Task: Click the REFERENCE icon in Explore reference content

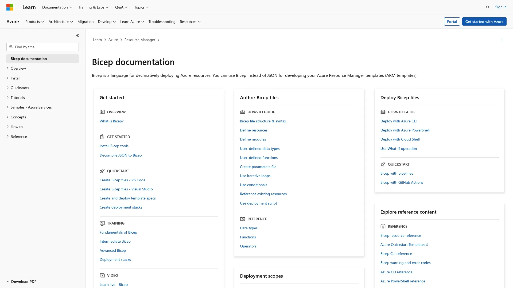Action: (383, 226)
